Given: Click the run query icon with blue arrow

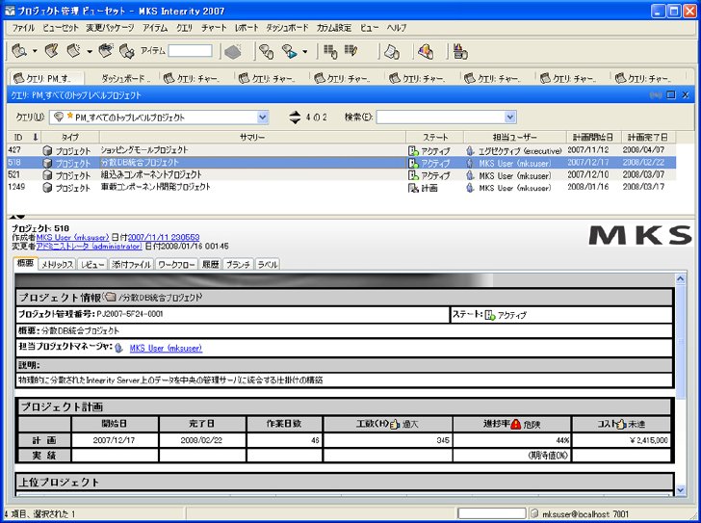Looking at the screenshot, I should [290, 51].
